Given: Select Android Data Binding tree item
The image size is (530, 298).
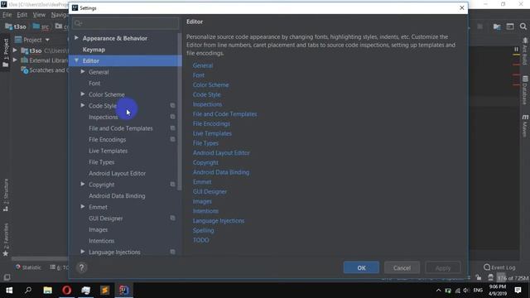Looking at the screenshot, I should pos(117,196).
